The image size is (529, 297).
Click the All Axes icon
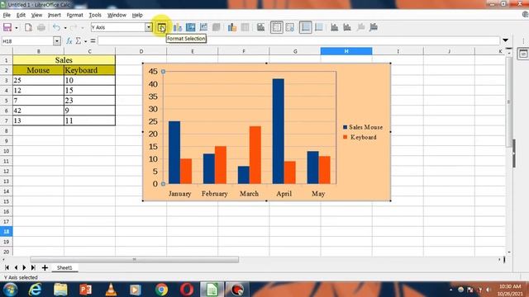[x=374, y=27]
